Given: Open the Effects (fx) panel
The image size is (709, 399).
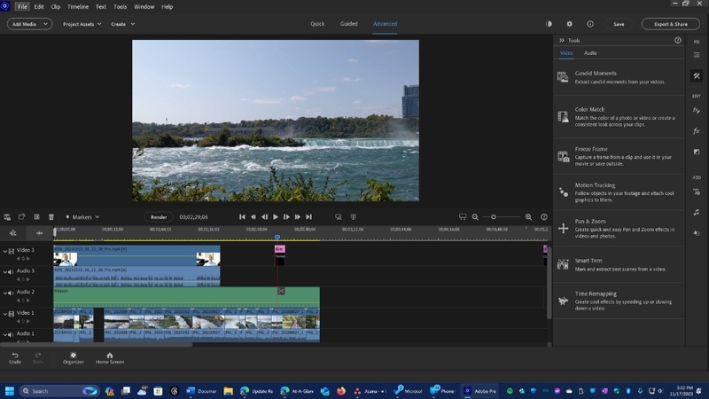Looking at the screenshot, I should click(x=697, y=131).
